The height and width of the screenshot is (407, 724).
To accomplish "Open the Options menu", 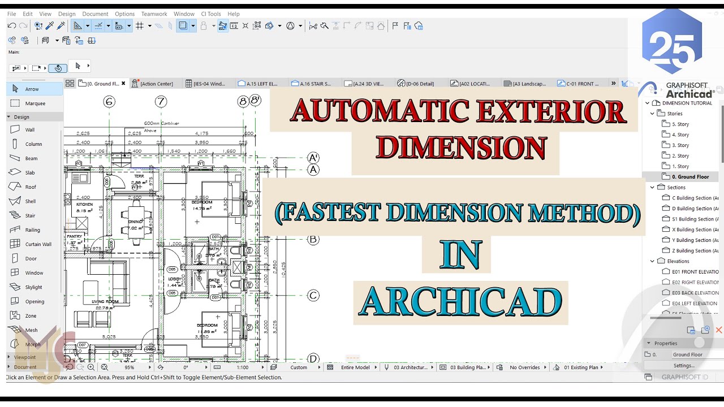I will pyautogui.click(x=124, y=14).
